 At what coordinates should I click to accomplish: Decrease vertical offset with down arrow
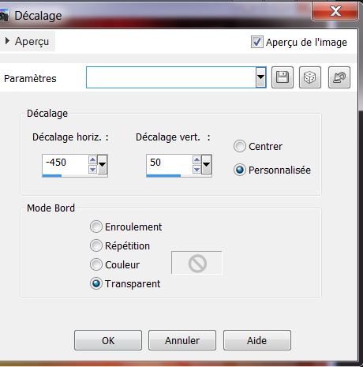(196, 169)
